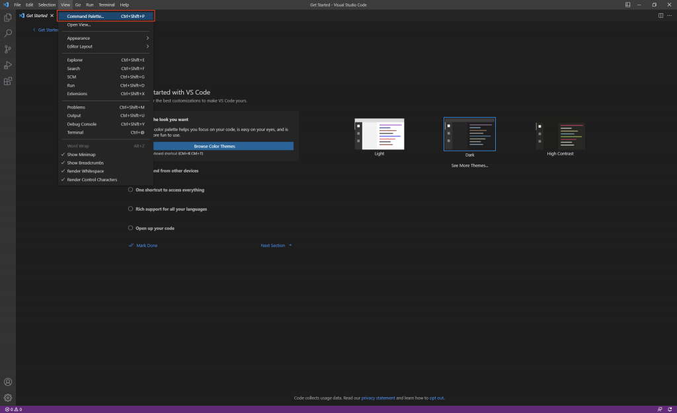Image resolution: width=677 pixels, height=413 pixels.
Task: Click the errors and warnings status bar indicator
Action: click(13, 410)
